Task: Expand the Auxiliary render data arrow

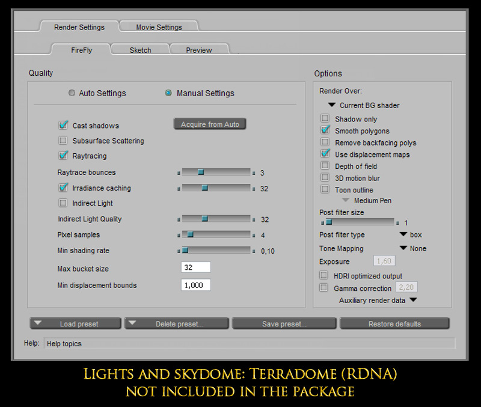Action: click(414, 299)
